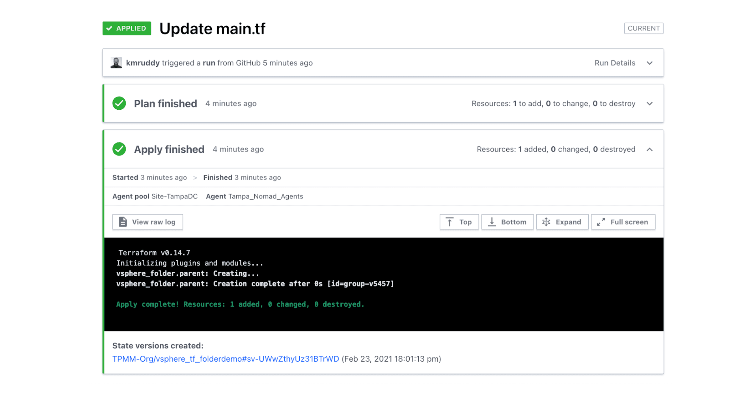Click the kmruddy username text

tap(143, 63)
